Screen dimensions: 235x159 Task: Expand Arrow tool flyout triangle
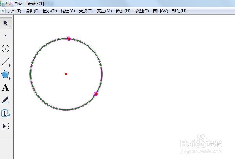coord(10,27)
